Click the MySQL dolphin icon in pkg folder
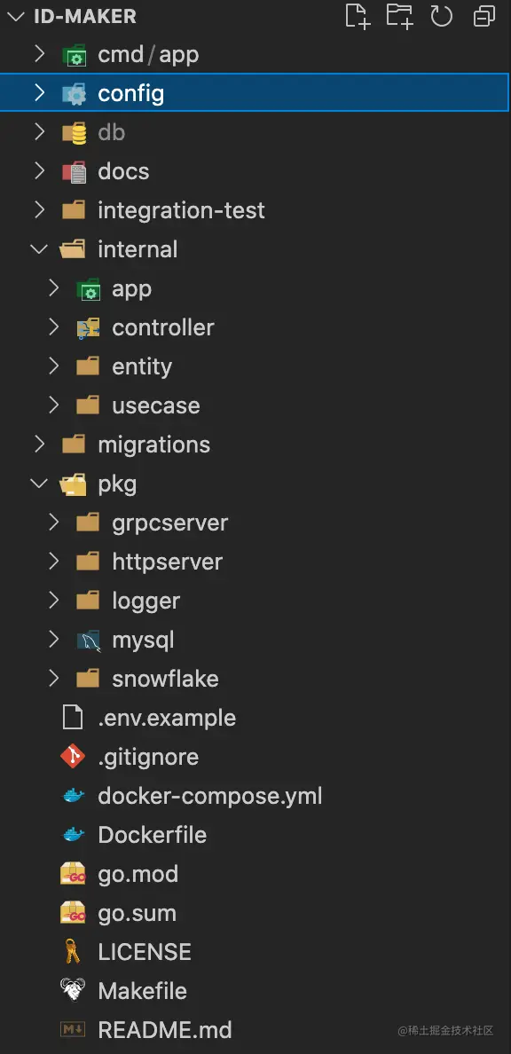 [x=88, y=639]
